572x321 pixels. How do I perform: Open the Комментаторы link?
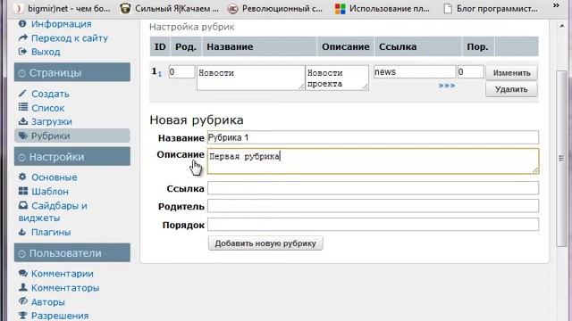pyautogui.click(x=65, y=288)
